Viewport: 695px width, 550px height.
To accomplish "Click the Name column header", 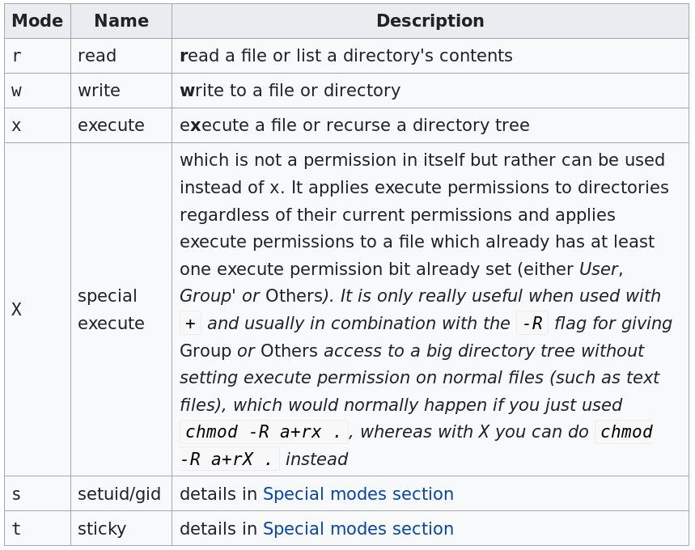I will 121,21.
